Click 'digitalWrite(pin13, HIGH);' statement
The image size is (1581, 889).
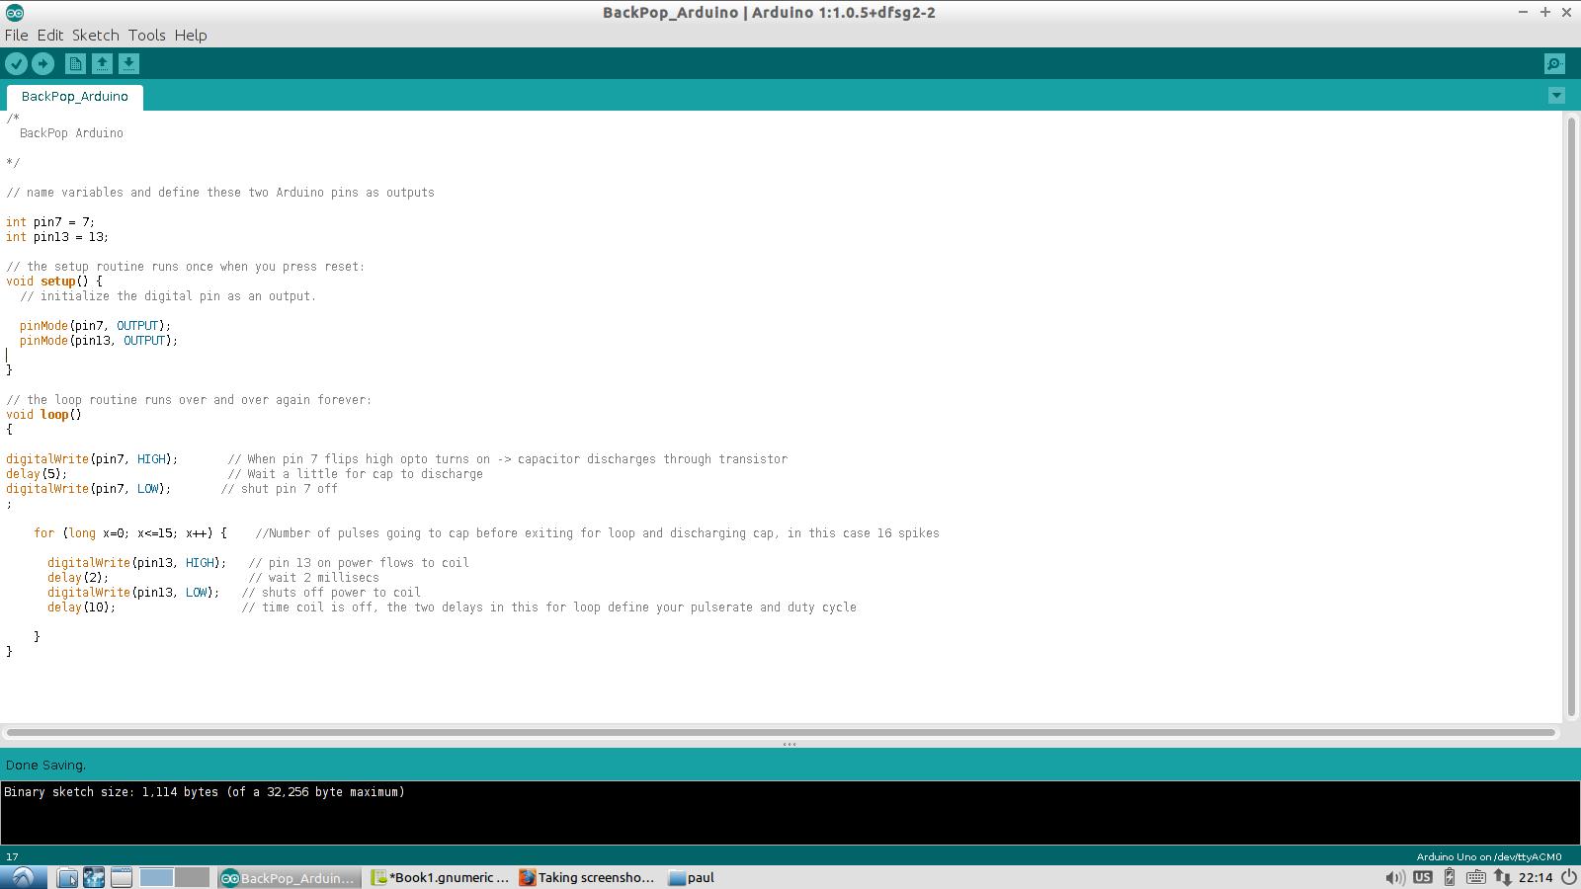coord(136,563)
